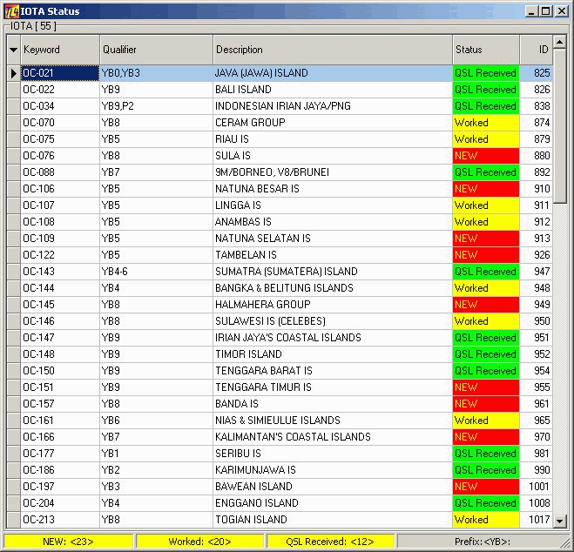The height and width of the screenshot is (552, 574).
Task: Select IRIAN JAYA'S COASTAL ISLANDS cell
Action: pos(333,338)
